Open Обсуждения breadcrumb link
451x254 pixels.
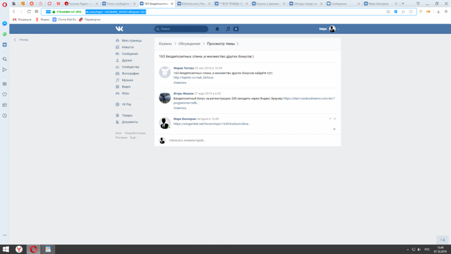click(189, 44)
